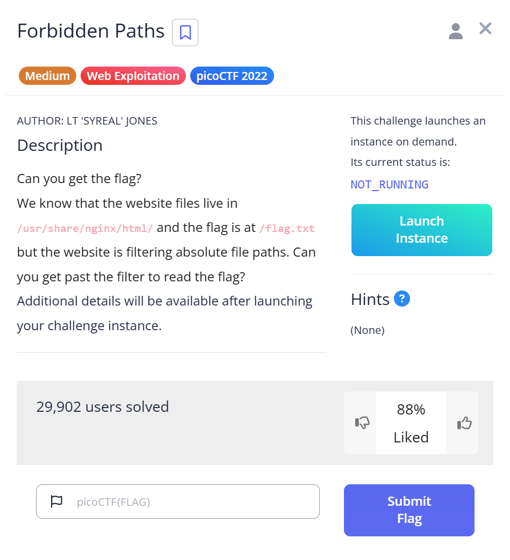Submit the flag

point(409,510)
